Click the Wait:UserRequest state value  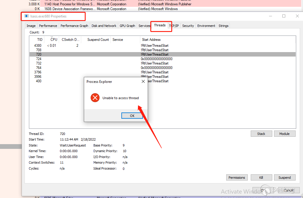tap(73, 145)
